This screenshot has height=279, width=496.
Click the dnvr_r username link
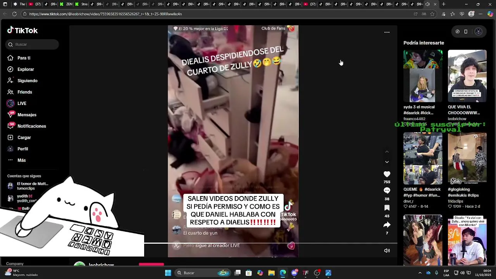tap(408, 201)
